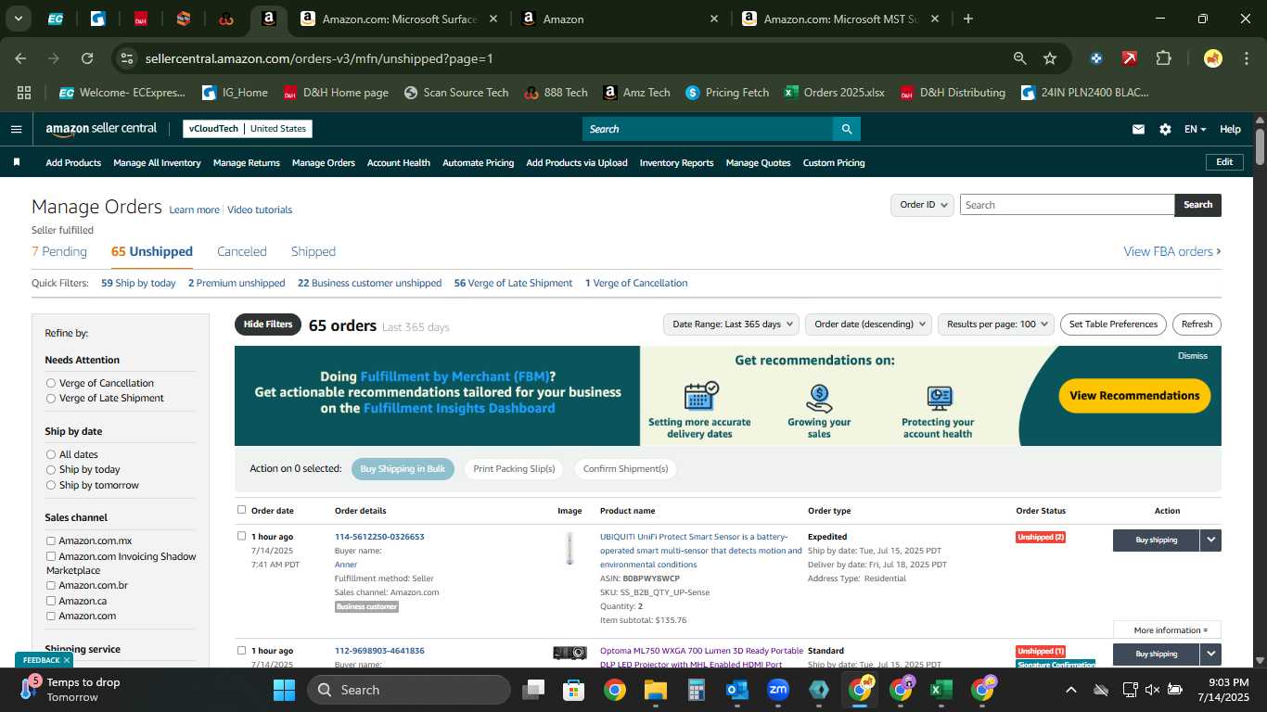Open the Windows Start menu
The width and height of the screenshot is (1267, 712).
pos(284,690)
